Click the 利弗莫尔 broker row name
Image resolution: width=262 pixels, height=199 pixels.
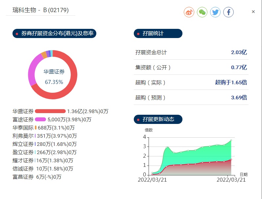click(x=23, y=136)
